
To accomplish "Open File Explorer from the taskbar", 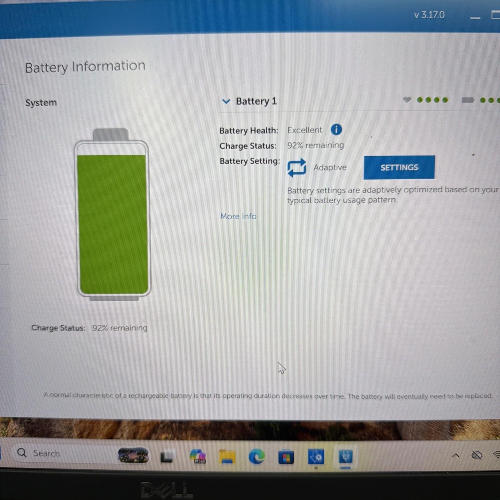I will pos(227,457).
